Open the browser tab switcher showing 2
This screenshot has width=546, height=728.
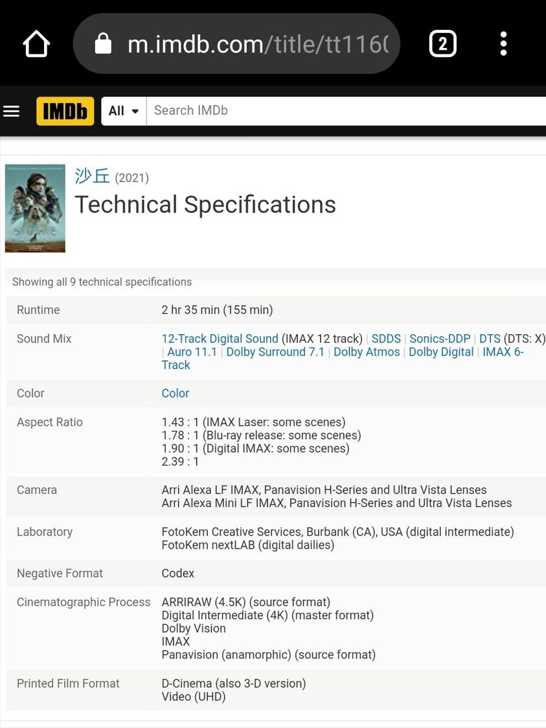(x=442, y=44)
